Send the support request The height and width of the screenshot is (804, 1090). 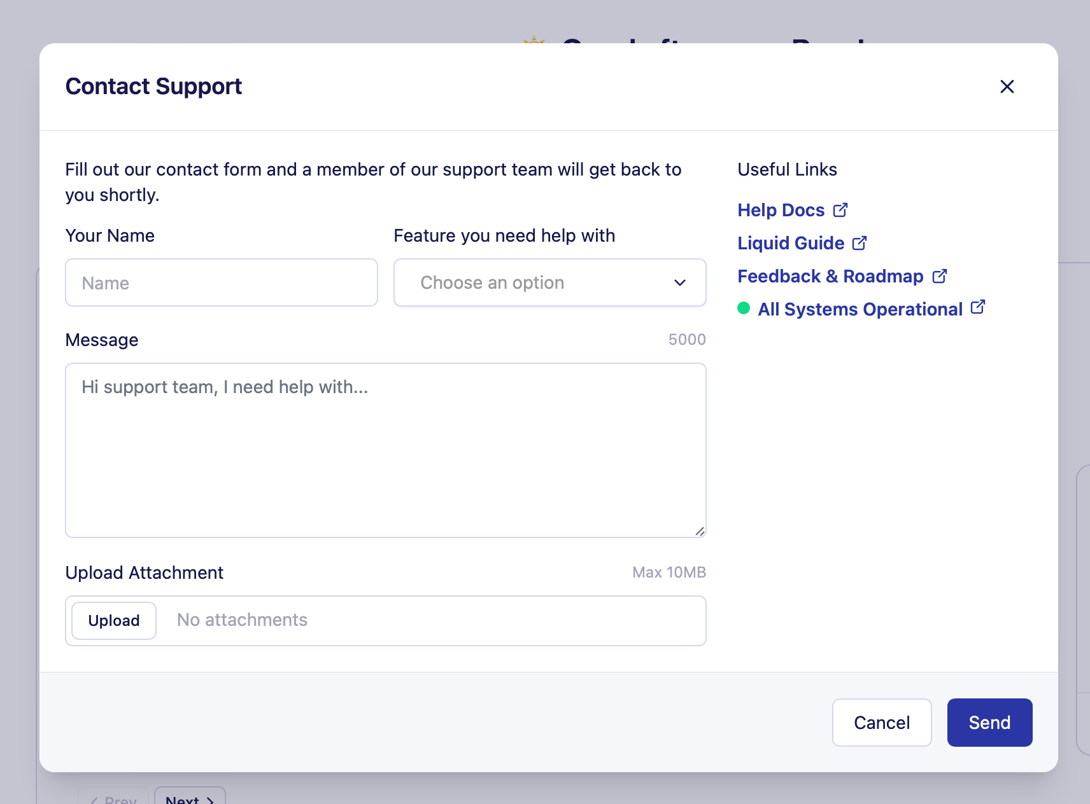click(989, 723)
